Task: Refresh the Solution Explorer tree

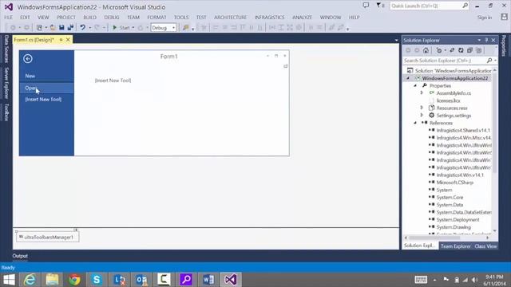Action: pos(461,50)
